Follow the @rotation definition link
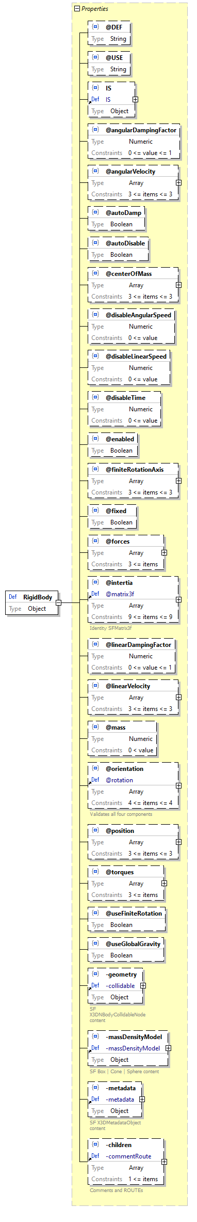Image resolution: width=197 pixels, height=1222 pixels. (x=119, y=780)
